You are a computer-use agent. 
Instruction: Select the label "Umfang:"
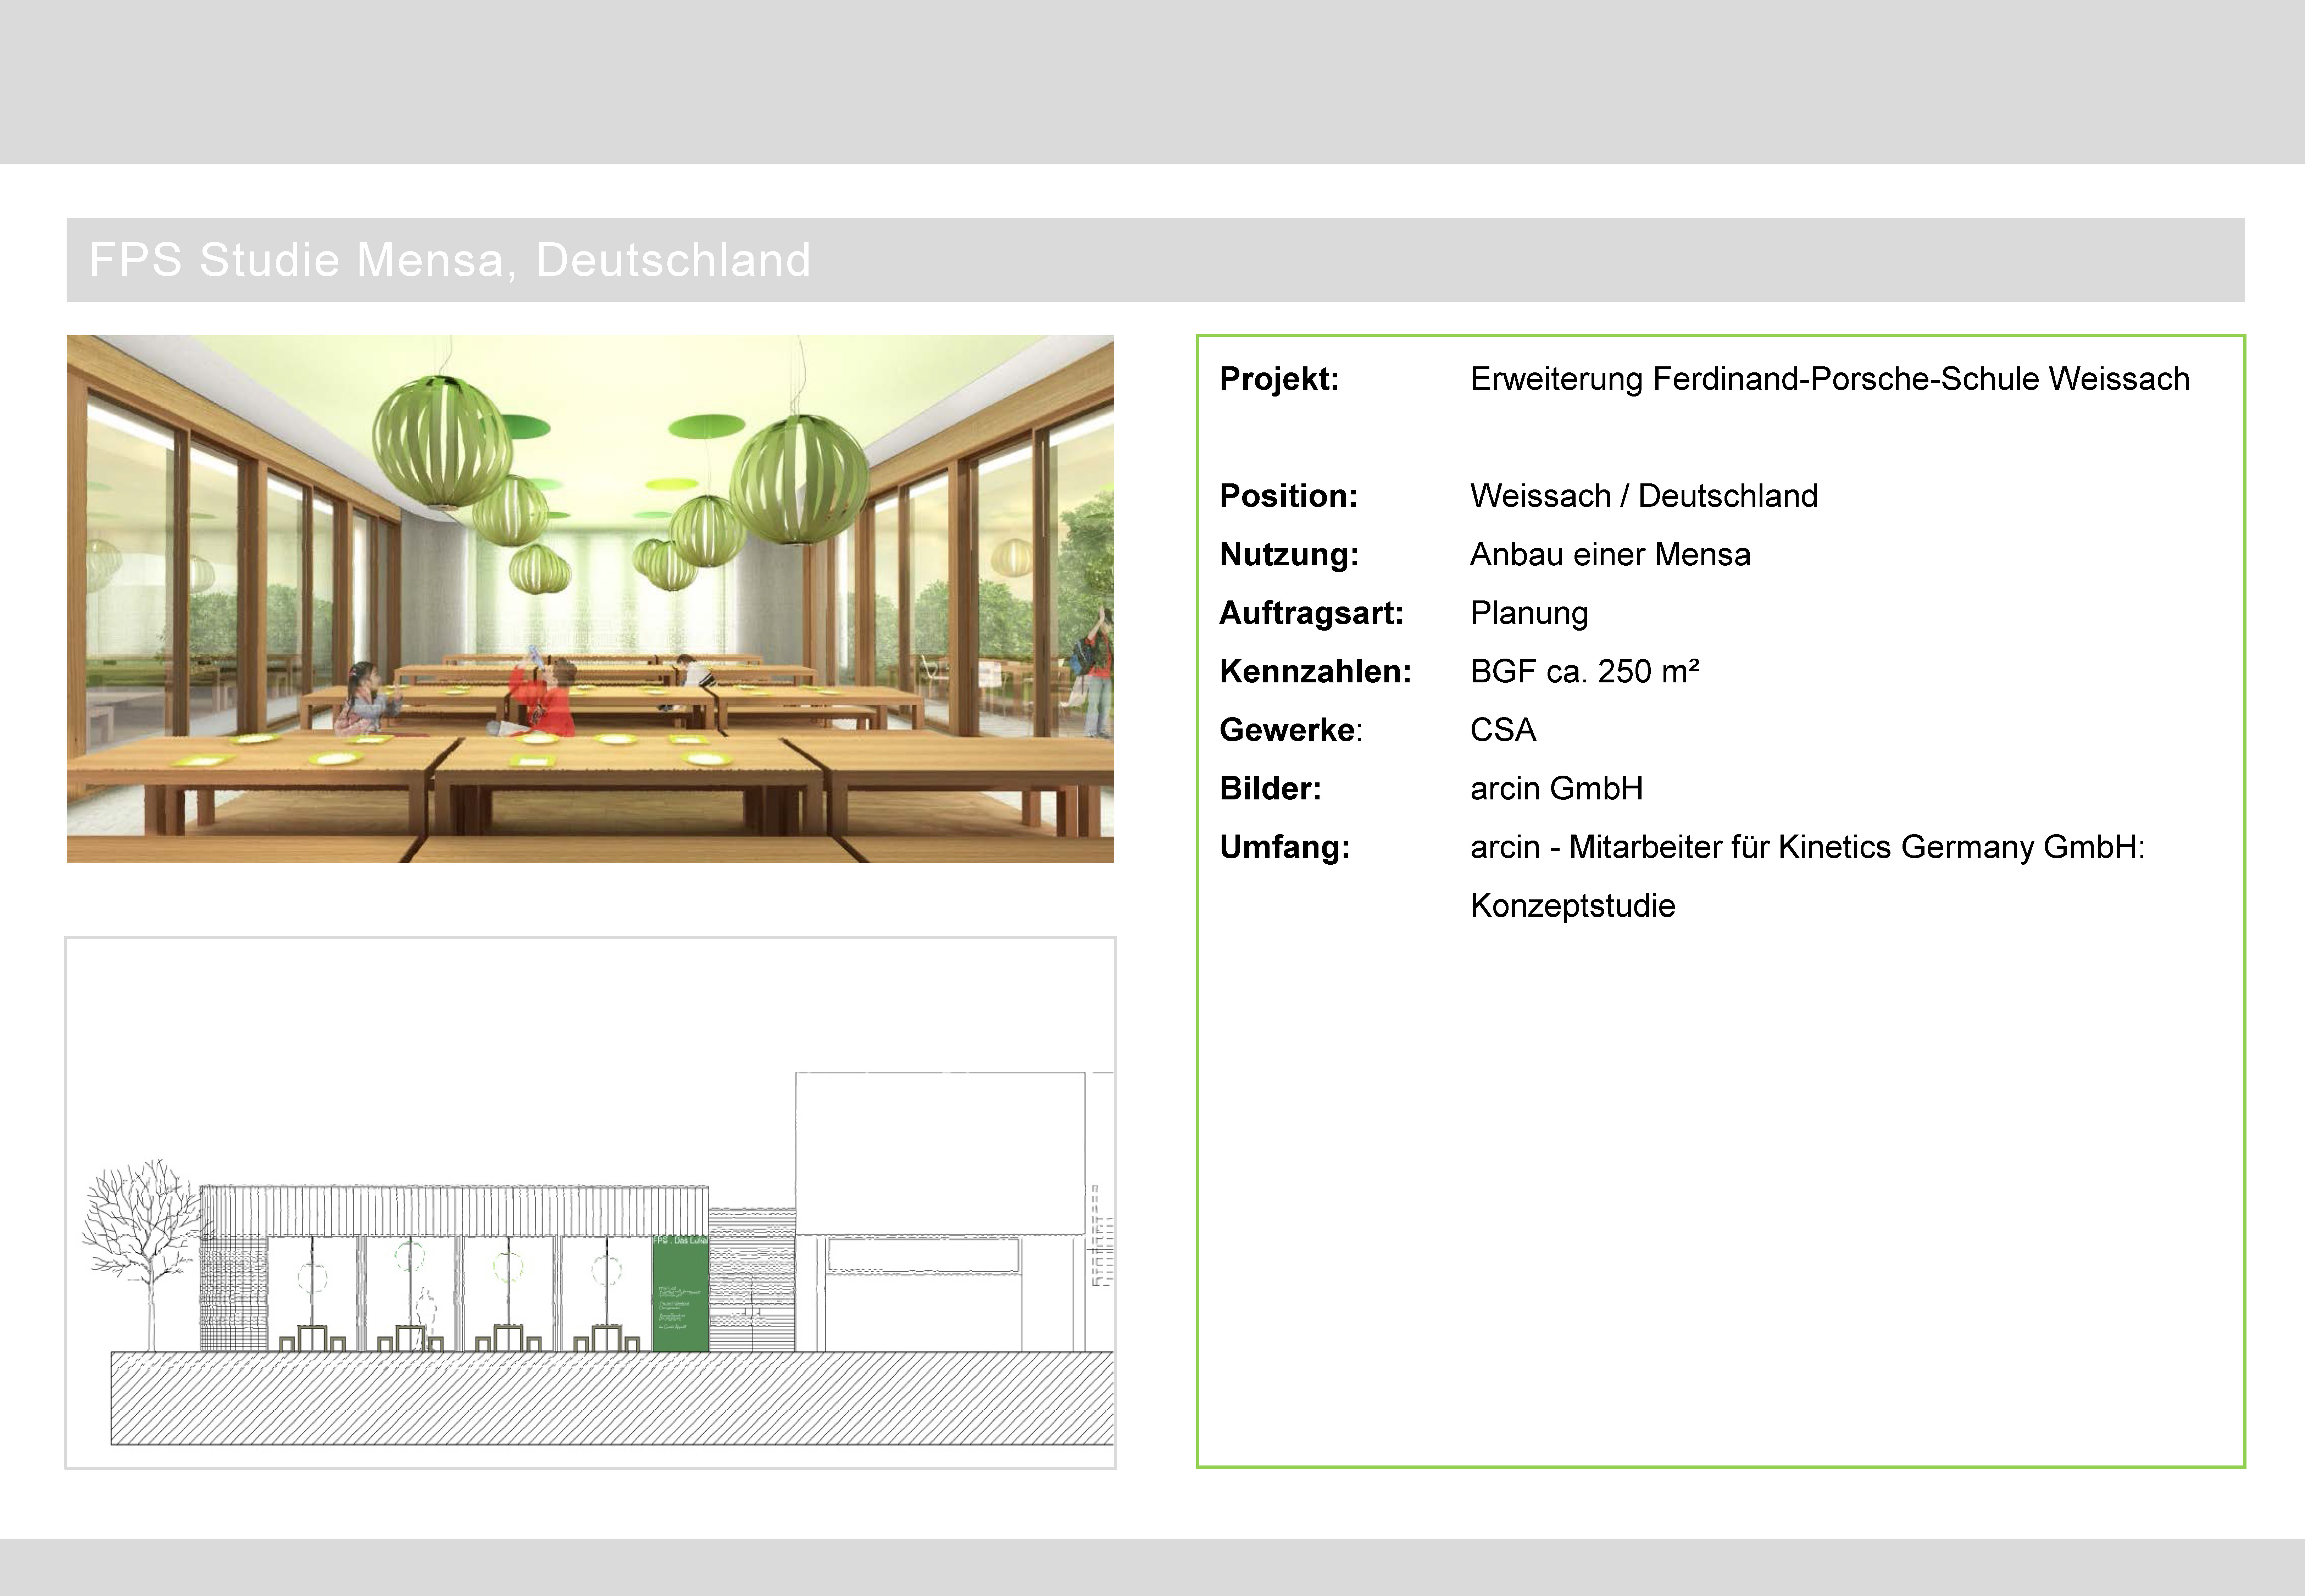pos(1284,848)
